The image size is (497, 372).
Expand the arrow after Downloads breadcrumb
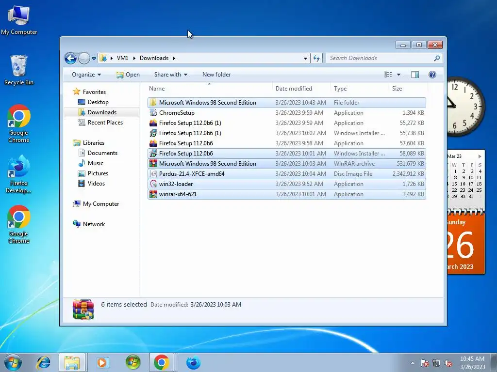click(174, 58)
